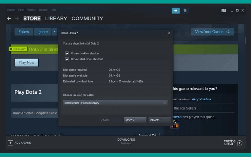Screen dimensions: 251x157
Task: Open FRIENDS & CHAT label
Action: click(x=230, y=143)
